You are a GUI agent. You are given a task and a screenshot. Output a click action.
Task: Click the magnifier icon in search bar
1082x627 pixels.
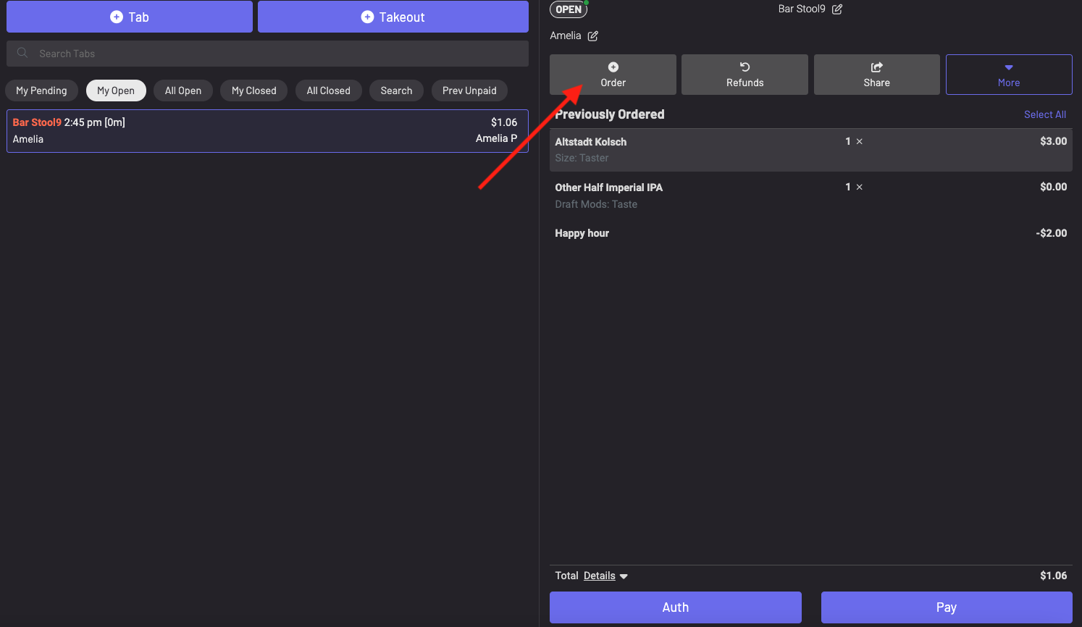point(22,54)
